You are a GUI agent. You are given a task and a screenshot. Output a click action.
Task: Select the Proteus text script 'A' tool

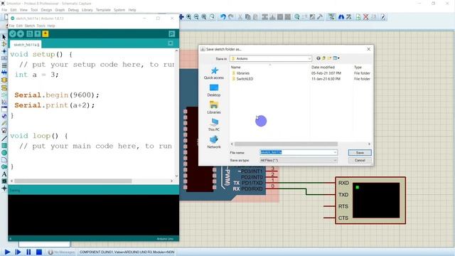coord(4,174)
